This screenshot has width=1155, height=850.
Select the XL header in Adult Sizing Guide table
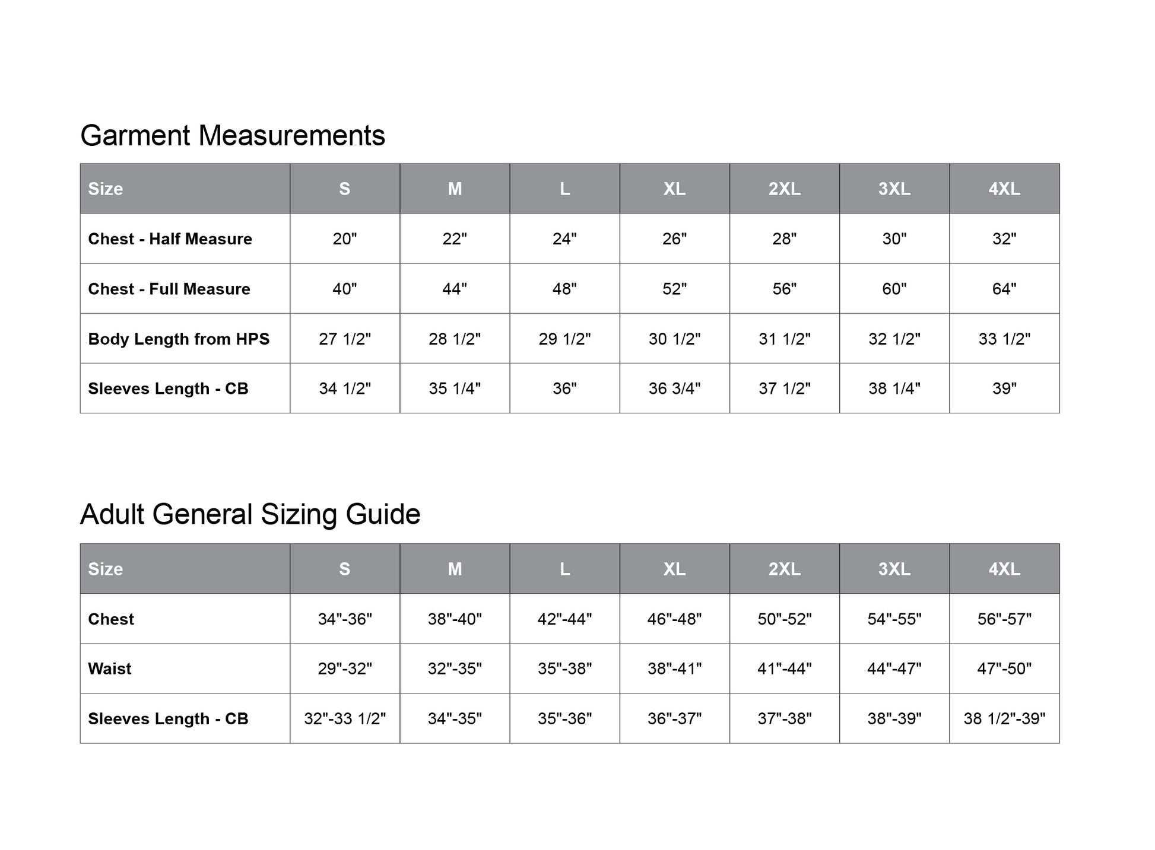pyautogui.click(x=674, y=569)
